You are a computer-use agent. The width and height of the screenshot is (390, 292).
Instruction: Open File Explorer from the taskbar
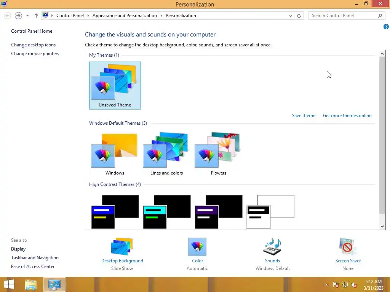coord(31,284)
